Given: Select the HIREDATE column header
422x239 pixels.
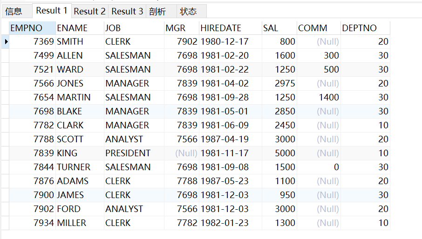Looking at the screenshot, I should click(x=231, y=28).
